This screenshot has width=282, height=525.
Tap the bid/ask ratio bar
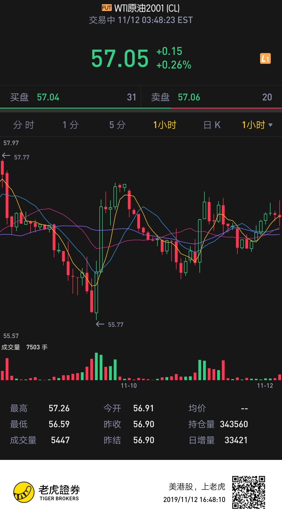[141, 108]
